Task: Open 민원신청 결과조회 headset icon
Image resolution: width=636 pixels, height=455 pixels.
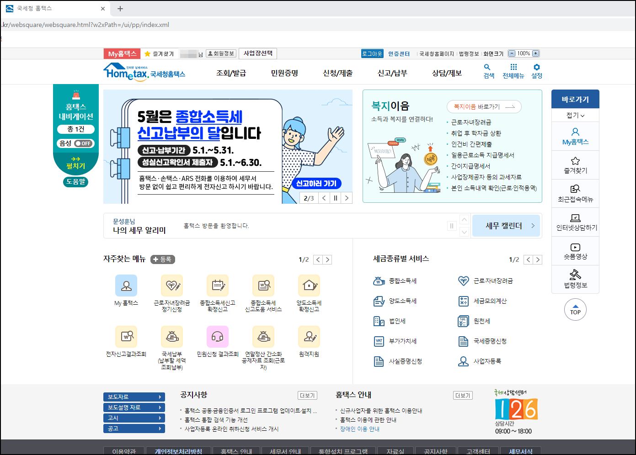Action: [x=218, y=337]
